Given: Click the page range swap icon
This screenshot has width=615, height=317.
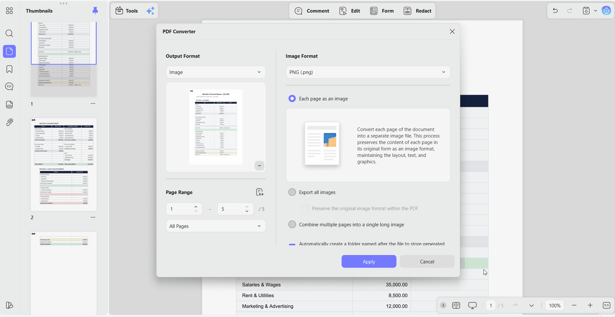Looking at the screenshot, I should click(260, 192).
